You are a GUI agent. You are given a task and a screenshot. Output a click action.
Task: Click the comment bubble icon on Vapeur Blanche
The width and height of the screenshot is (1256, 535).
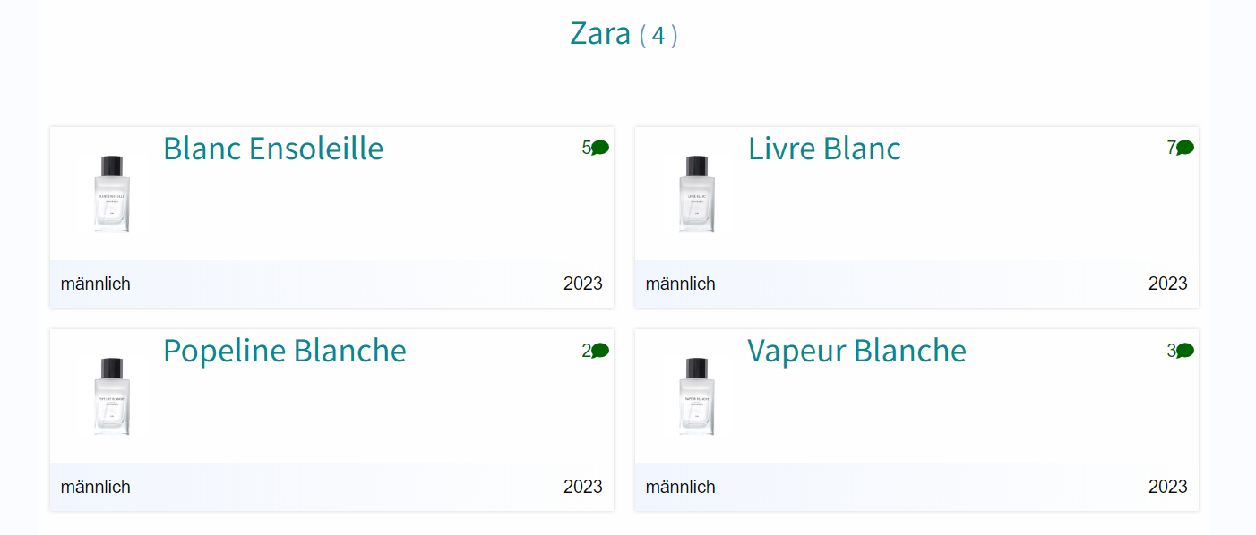pyautogui.click(x=1185, y=351)
